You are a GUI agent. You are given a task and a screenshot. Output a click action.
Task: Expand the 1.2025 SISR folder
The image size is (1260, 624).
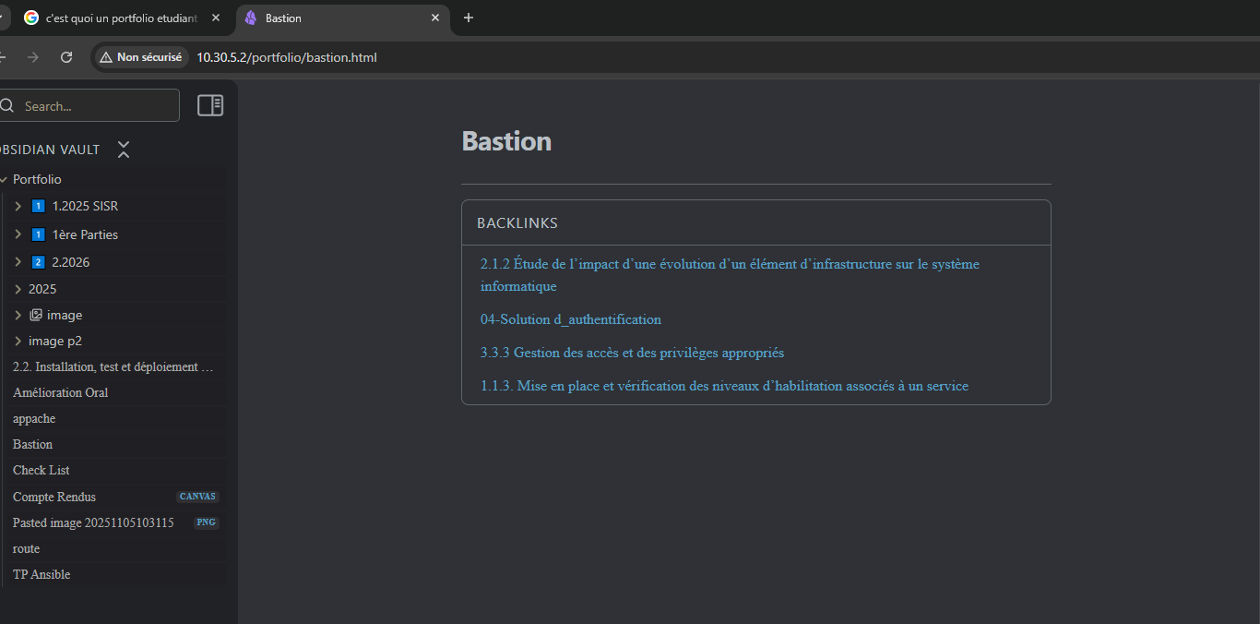pyautogui.click(x=18, y=206)
